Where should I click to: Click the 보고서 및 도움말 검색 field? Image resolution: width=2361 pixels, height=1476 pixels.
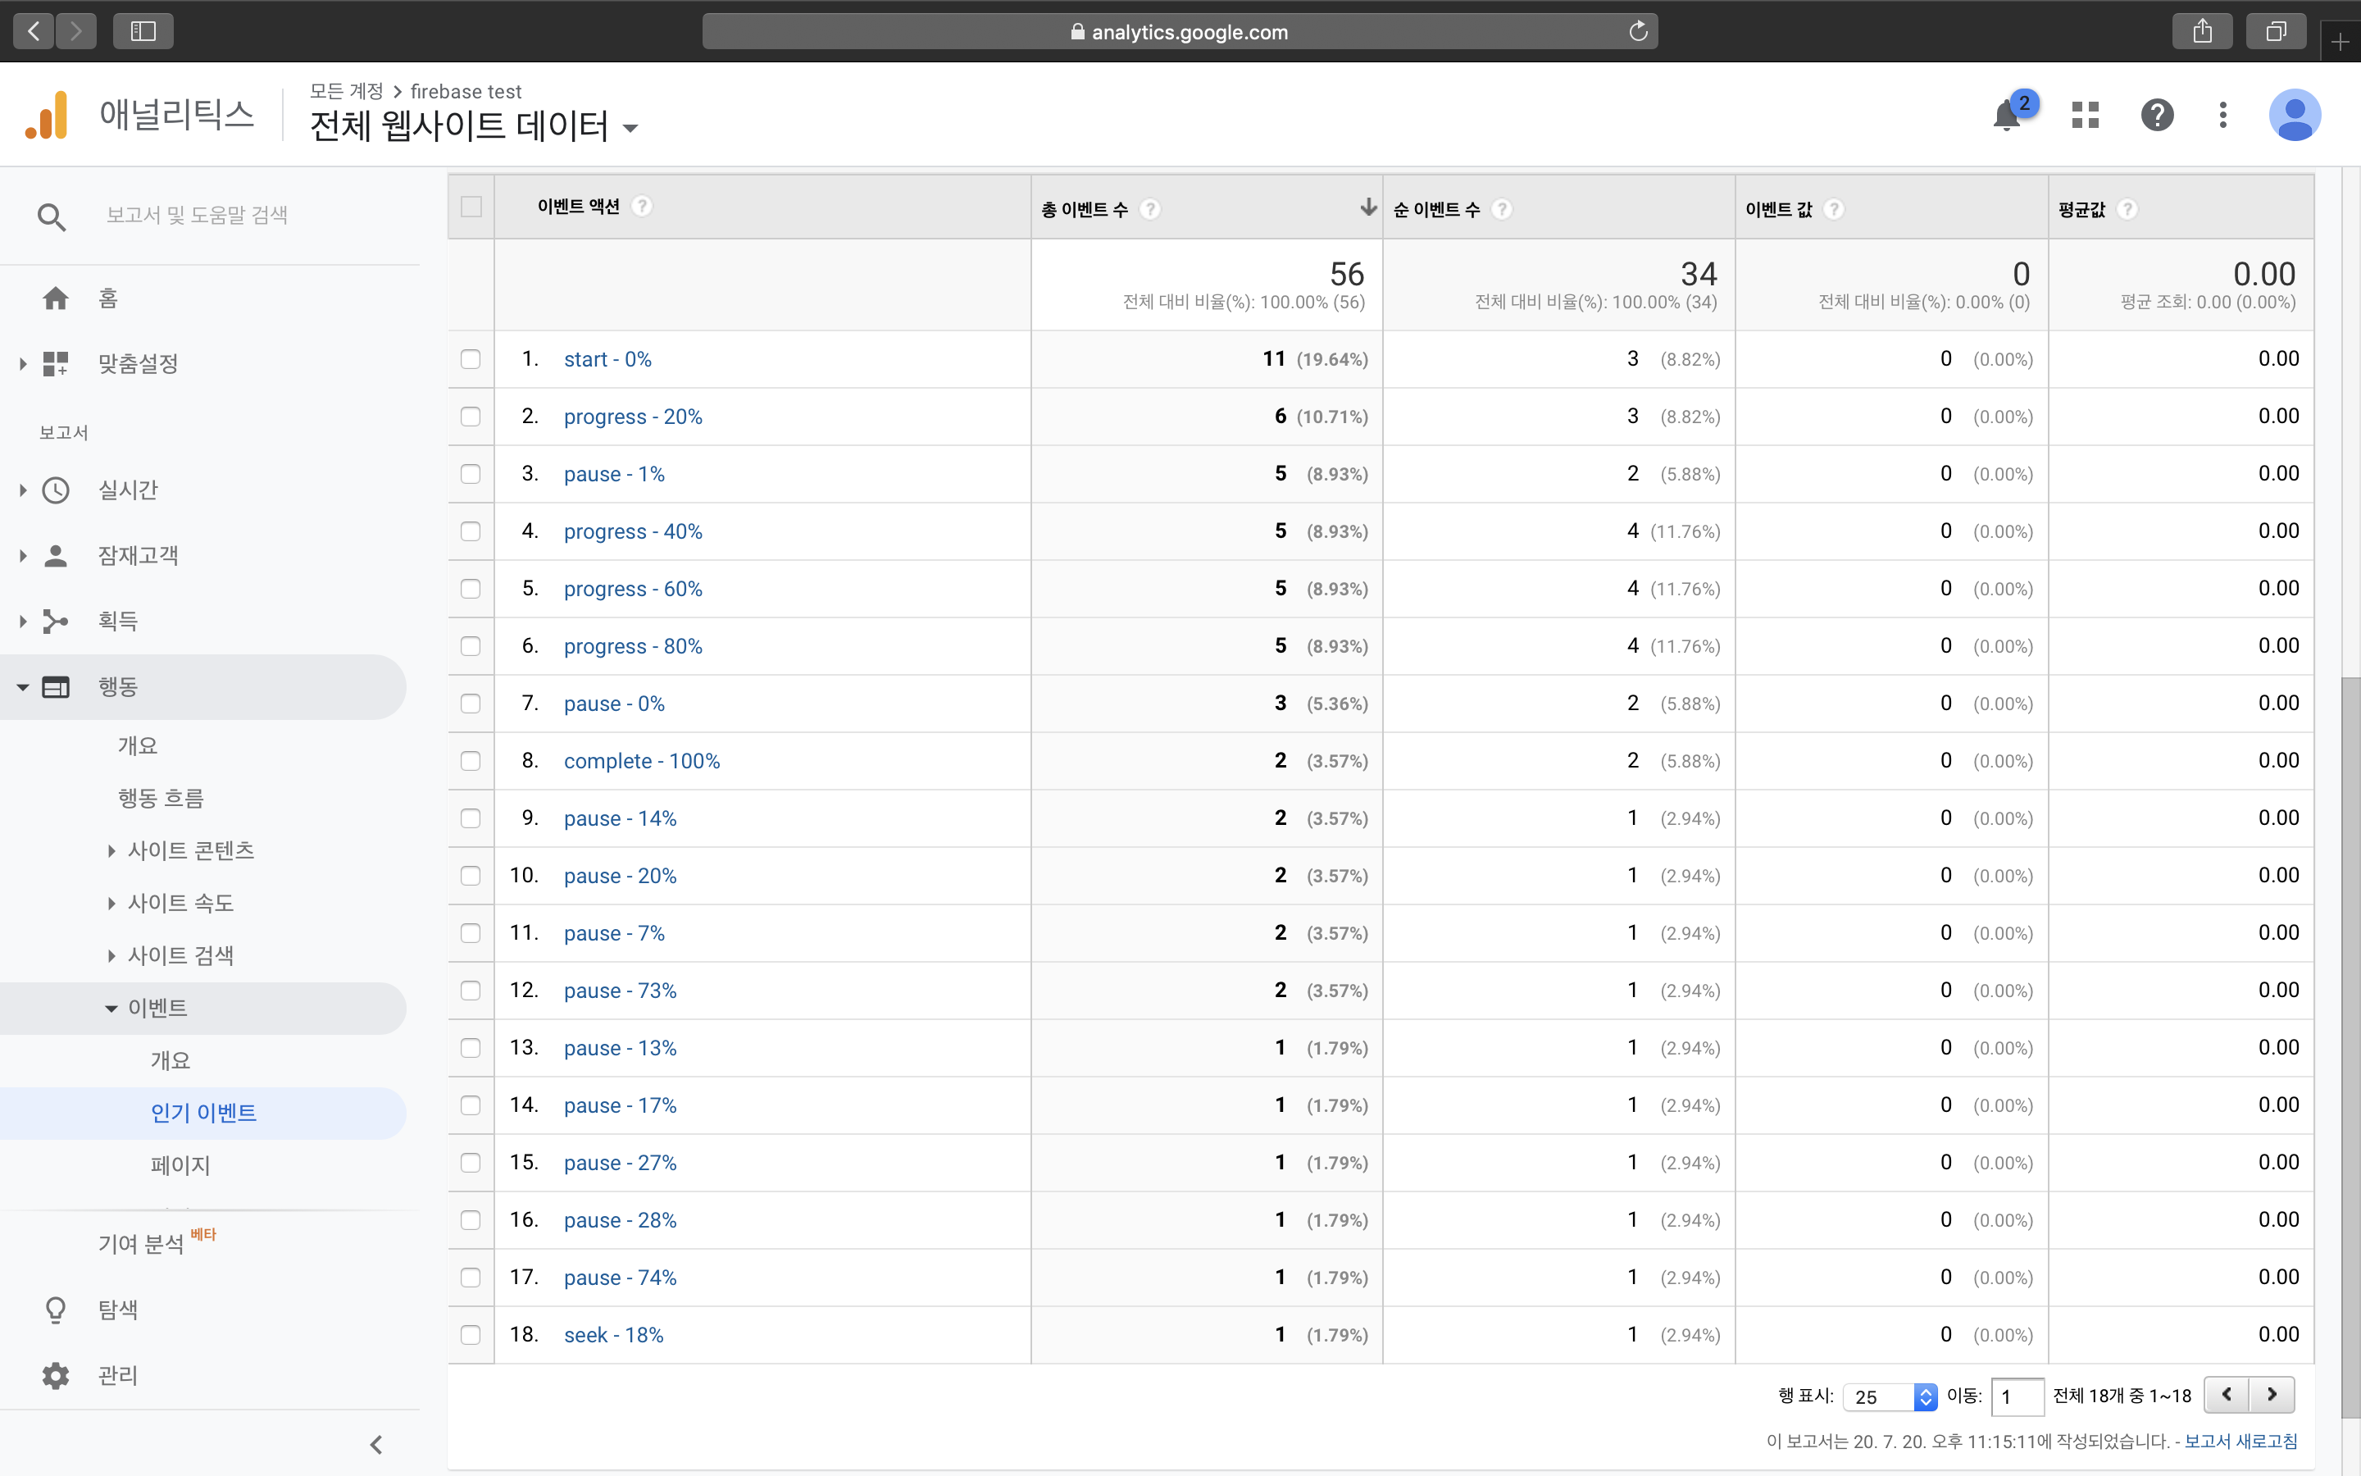tap(197, 215)
